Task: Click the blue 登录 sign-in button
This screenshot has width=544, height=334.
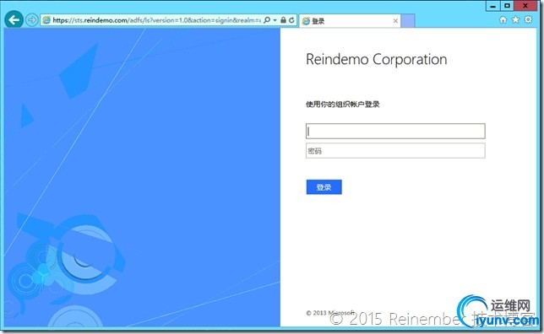Action: (324, 187)
